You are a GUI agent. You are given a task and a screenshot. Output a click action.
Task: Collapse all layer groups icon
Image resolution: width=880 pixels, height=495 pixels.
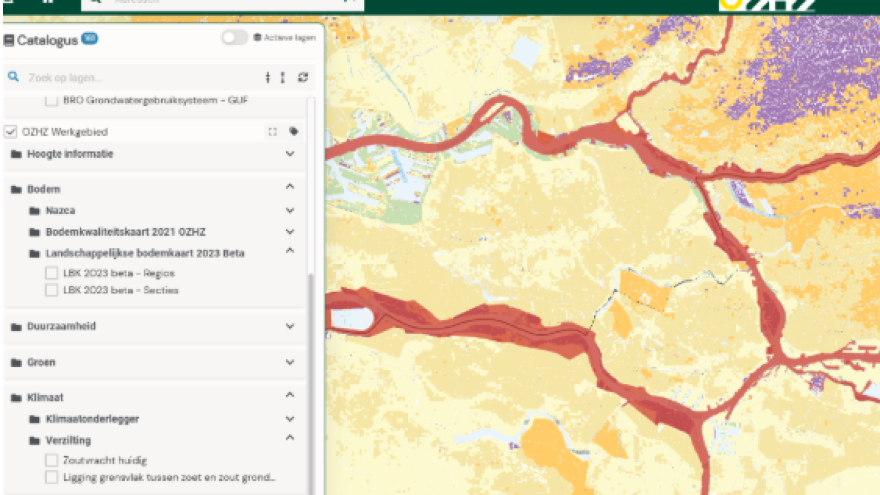coord(268,77)
